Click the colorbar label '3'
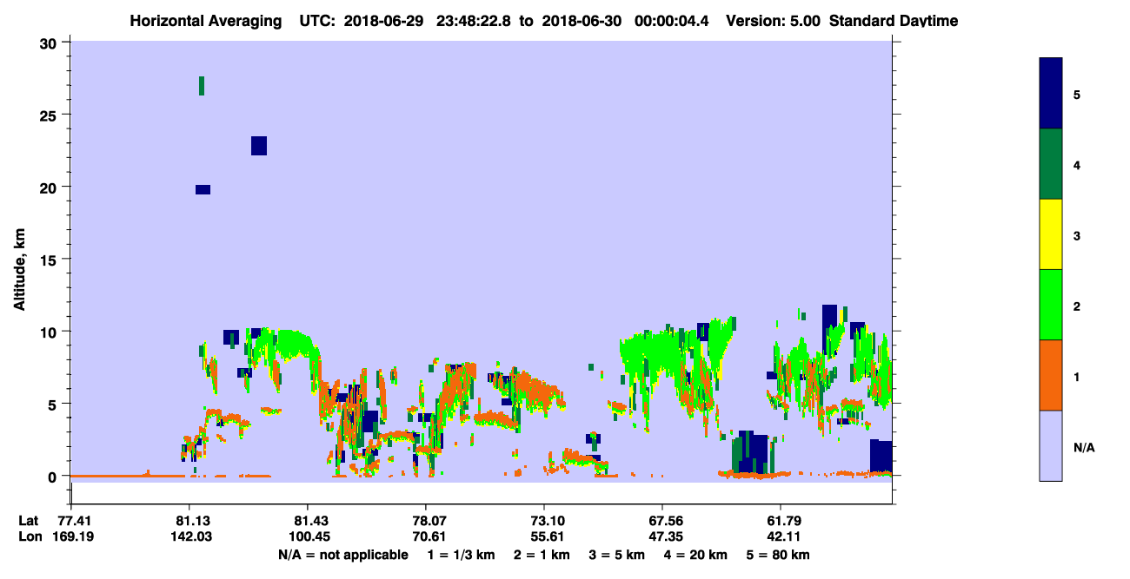The height and width of the screenshot is (579, 1130). pos(1076,235)
